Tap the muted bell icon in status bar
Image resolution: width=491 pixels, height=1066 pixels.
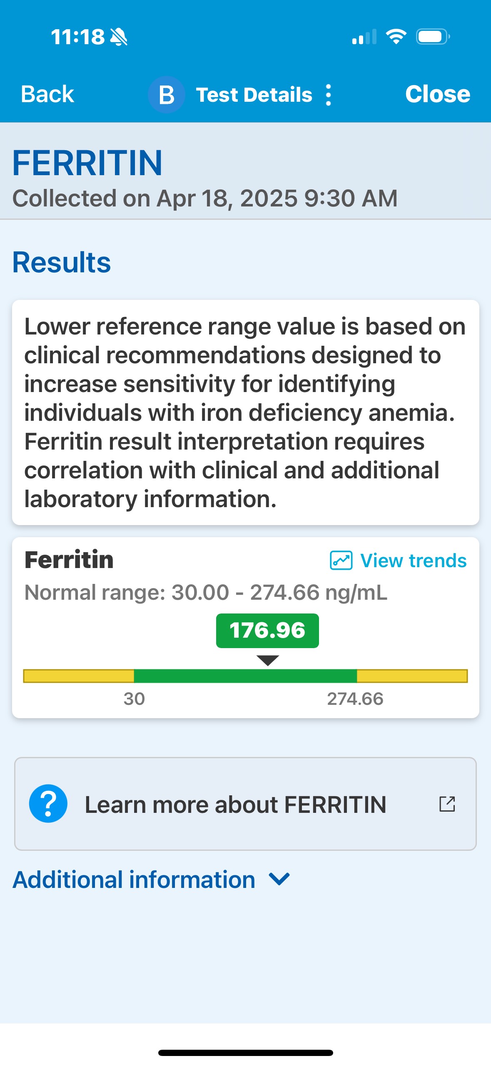pos(119,37)
